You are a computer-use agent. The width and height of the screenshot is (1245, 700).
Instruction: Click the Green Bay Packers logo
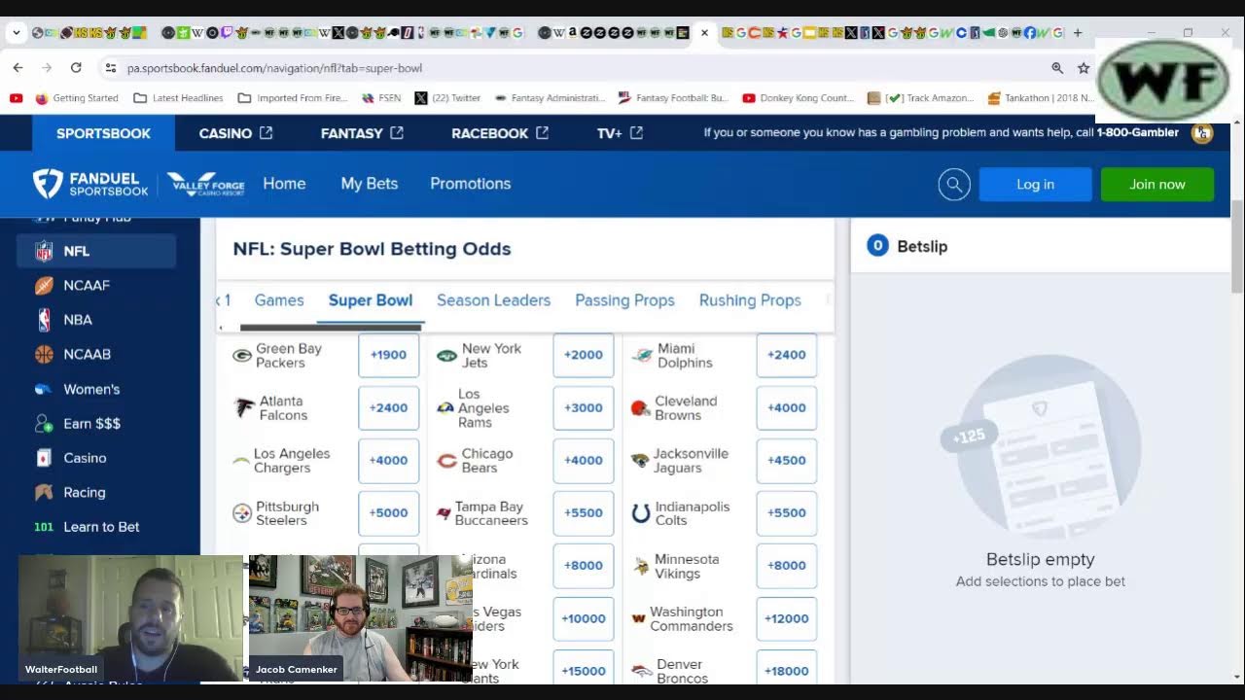(x=242, y=356)
